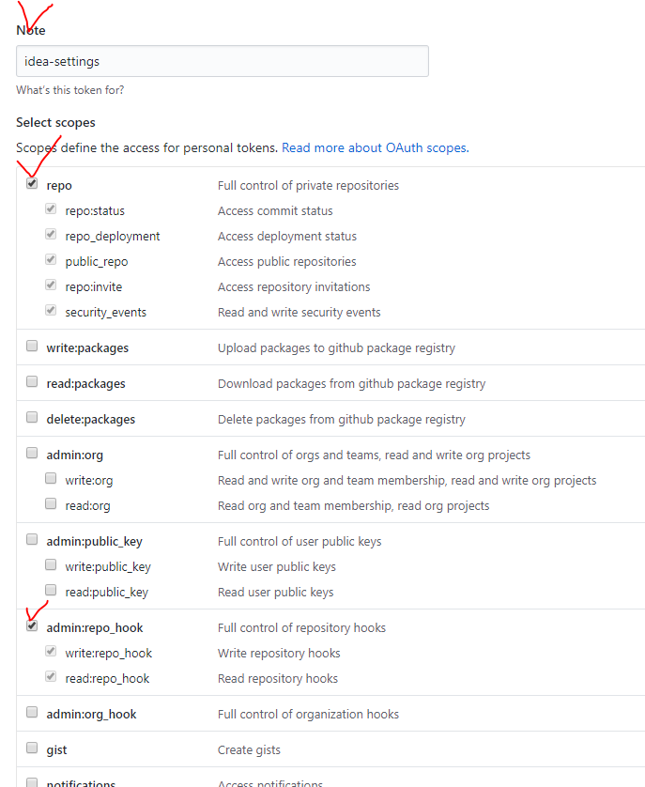Check the delete:packages scope
This screenshot has width=645, height=787.
[x=32, y=417]
